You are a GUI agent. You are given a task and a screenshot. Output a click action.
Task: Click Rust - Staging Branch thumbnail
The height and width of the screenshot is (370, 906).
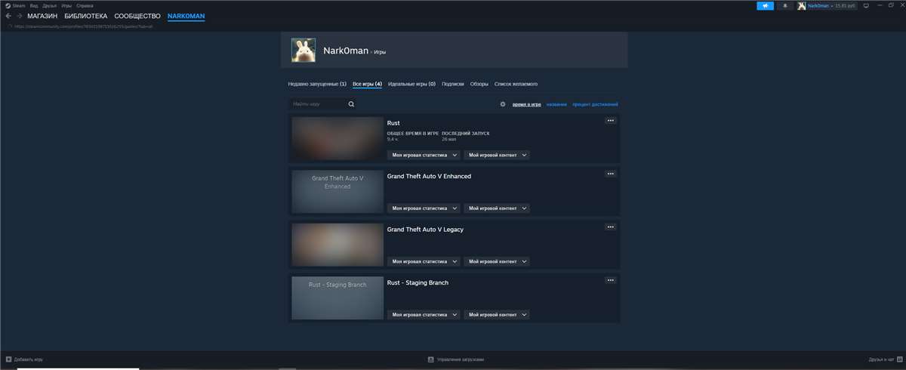point(337,298)
